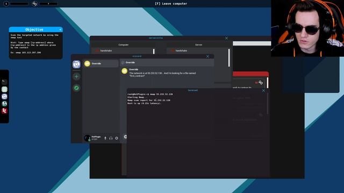Click the Terminal window scrollbar

[268, 103]
